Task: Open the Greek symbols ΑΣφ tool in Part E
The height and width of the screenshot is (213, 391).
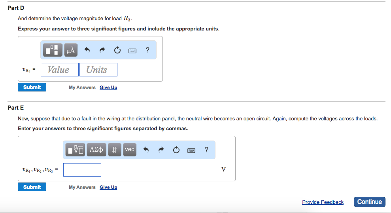Action: [96, 150]
